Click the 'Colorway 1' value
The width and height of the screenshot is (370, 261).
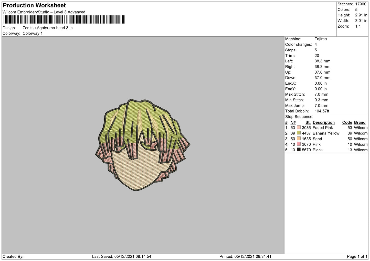tap(33, 33)
